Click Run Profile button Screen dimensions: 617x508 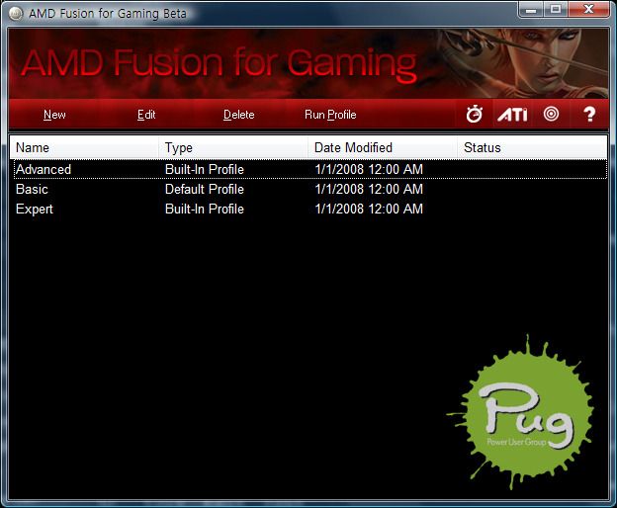point(330,115)
